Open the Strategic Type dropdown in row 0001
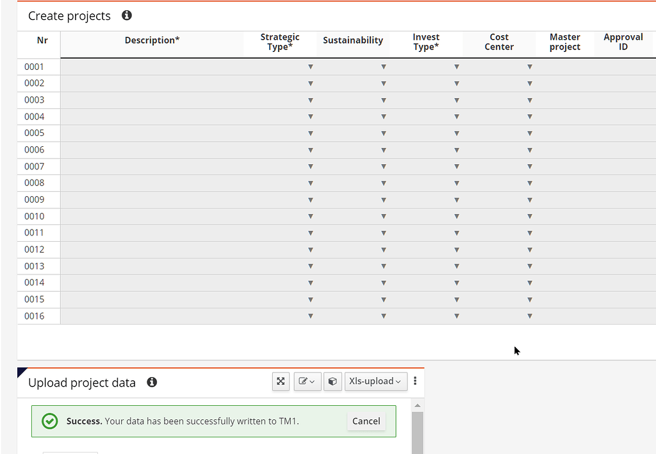This screenshot has width=656, height=454. (310, 66)
